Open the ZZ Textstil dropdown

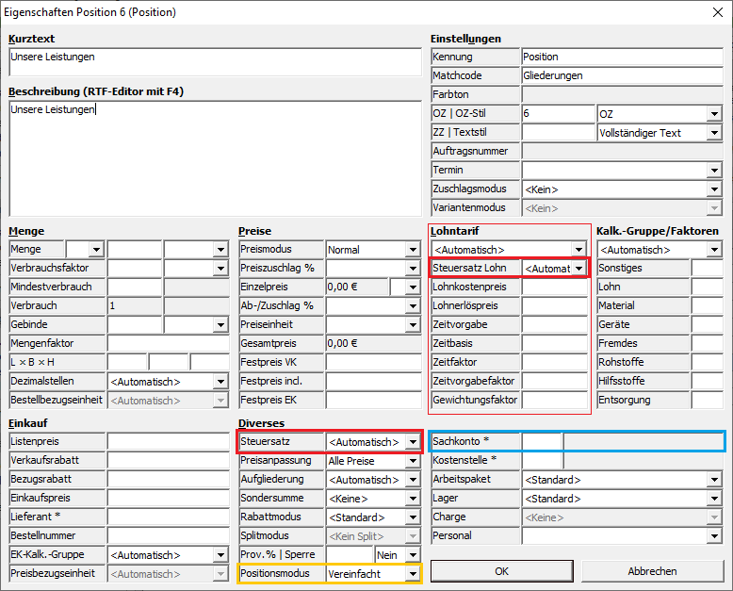[x=714, y=133]
